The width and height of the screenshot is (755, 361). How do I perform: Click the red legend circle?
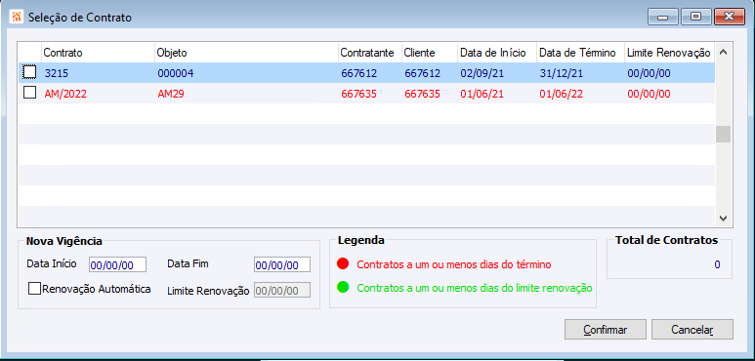coord(343,263)
